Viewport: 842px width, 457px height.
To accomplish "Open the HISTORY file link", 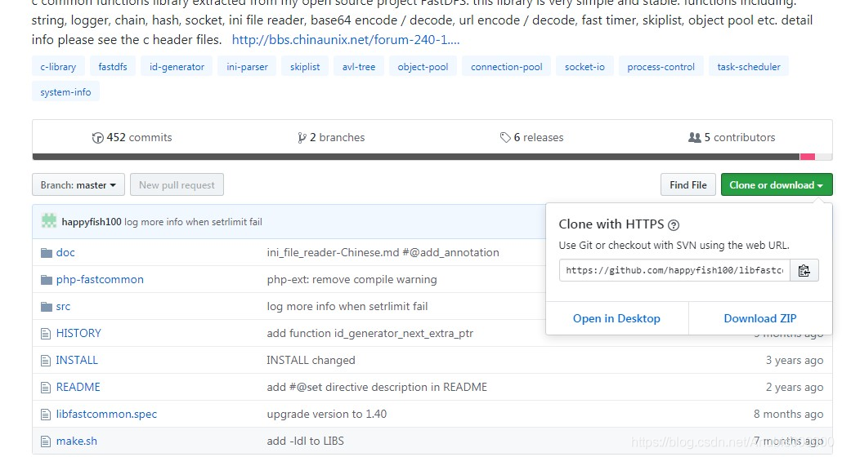I will click(78, 334).
